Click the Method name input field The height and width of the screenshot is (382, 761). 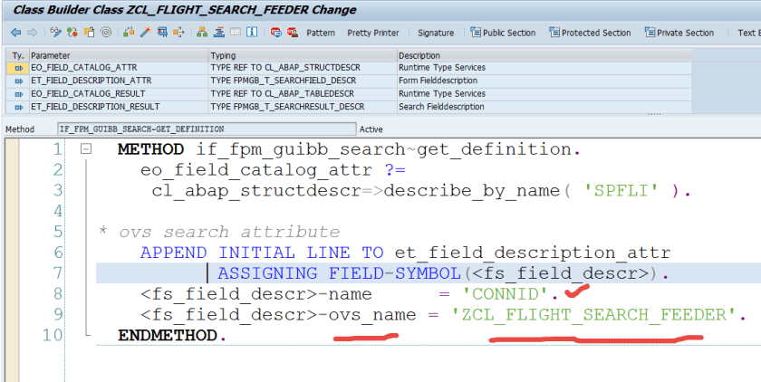tap(207, 129)
